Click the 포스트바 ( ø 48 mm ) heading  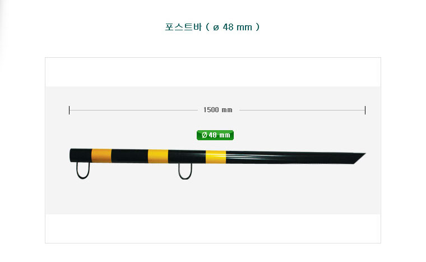click(x=212, y=27)
